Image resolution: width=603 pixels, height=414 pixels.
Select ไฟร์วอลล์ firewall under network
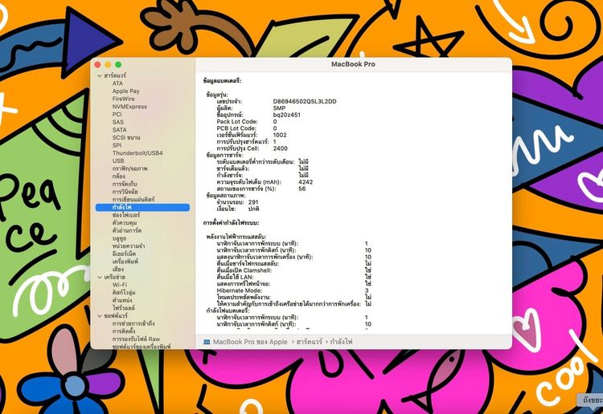(x=125, y=307)
